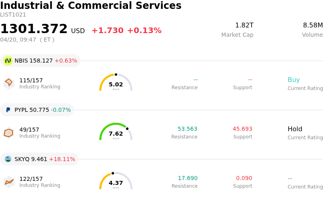Click the NBIS Buy current rating
Image resolution: width=323 pixels, height=197 pixels.
tap(294, 80)
